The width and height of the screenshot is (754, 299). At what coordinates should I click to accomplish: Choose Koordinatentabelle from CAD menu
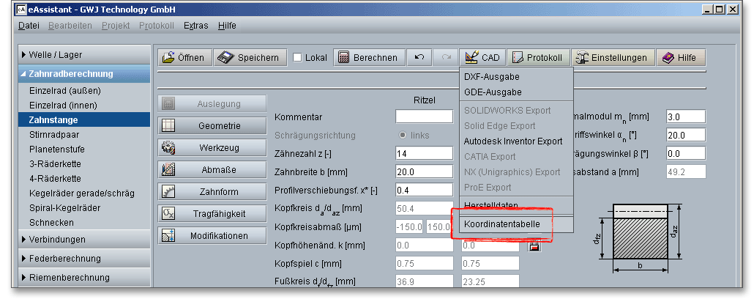(x=502, y=224)
